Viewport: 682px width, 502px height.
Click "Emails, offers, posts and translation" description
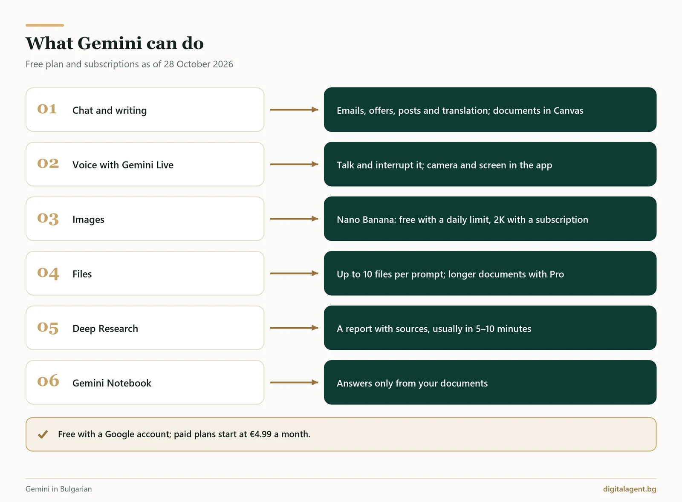tap(490, 110)
